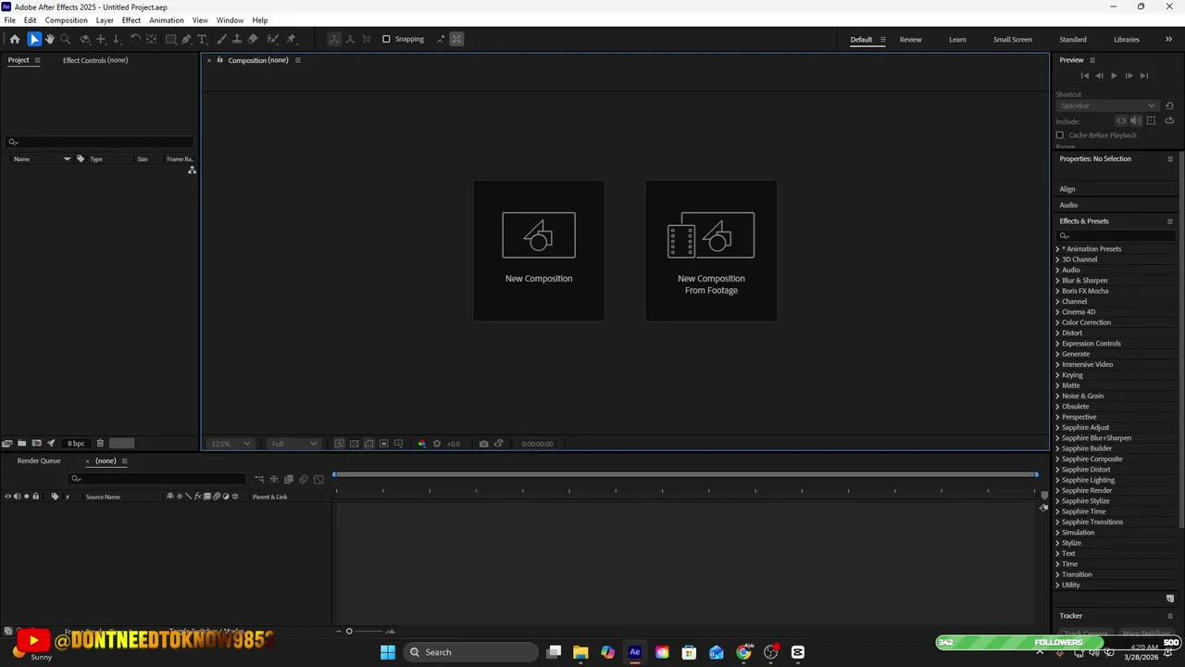Click the channel color management icon in viewer
The image size is (1185, 667).
point(421,444)
